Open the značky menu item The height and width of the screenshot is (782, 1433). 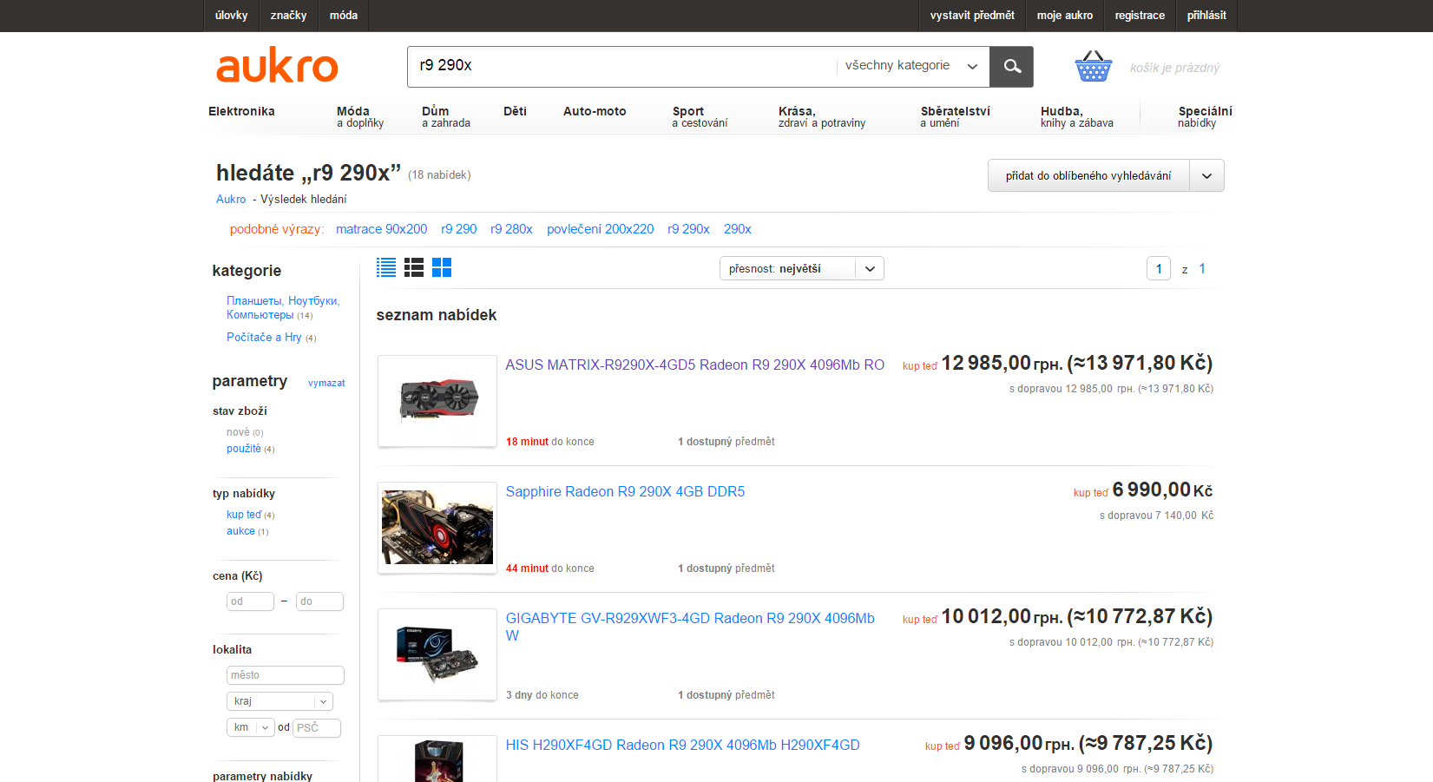(288, 16)
